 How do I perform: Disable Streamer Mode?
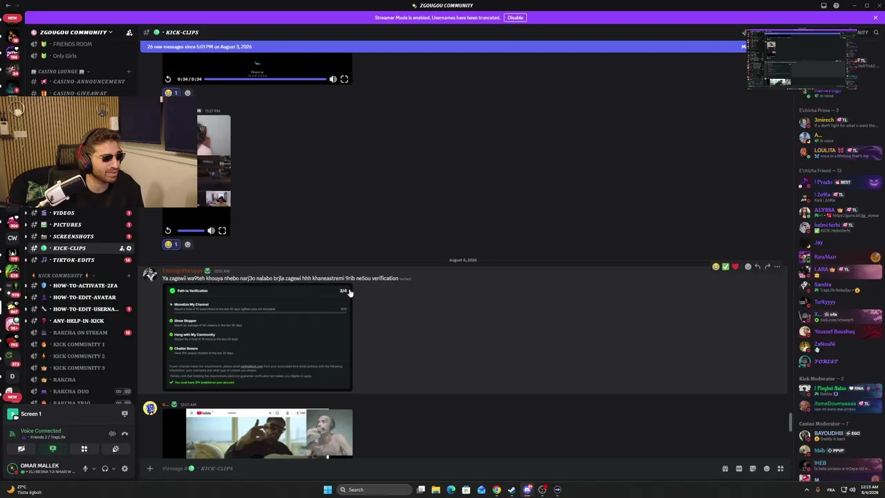point(515,17)
